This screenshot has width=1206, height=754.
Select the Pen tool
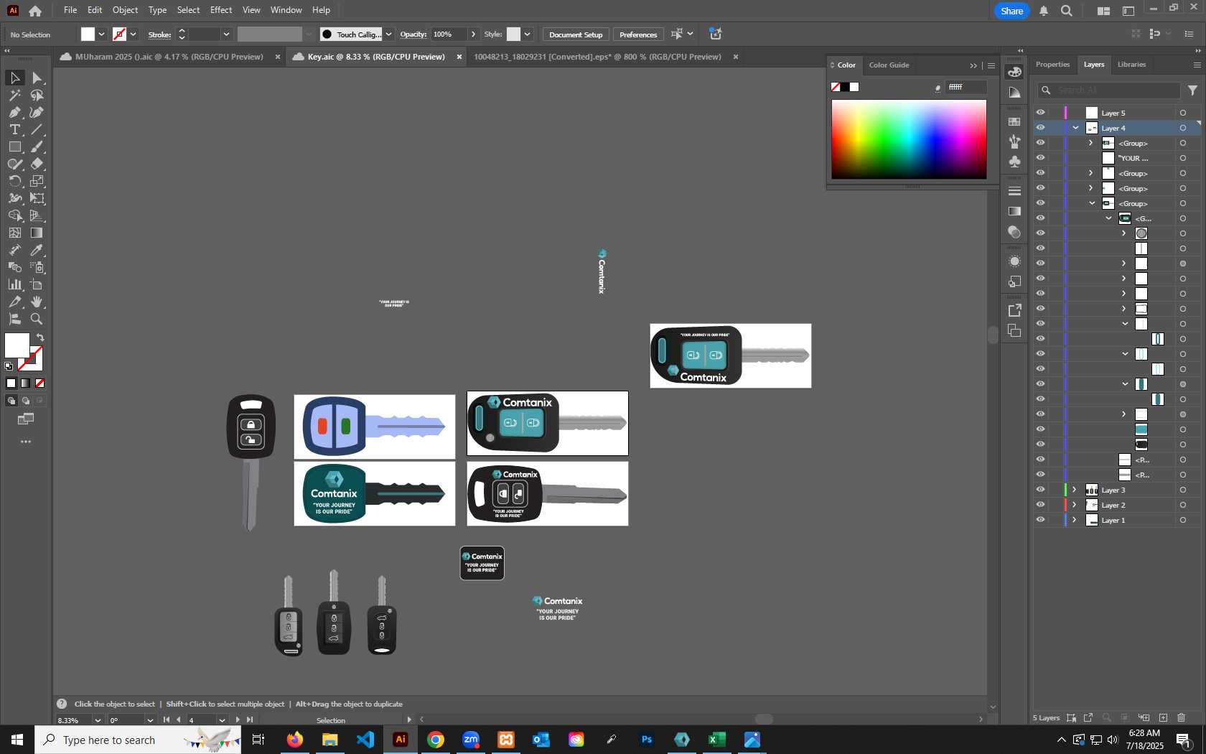pyautogui.click(x=14, y=112)
